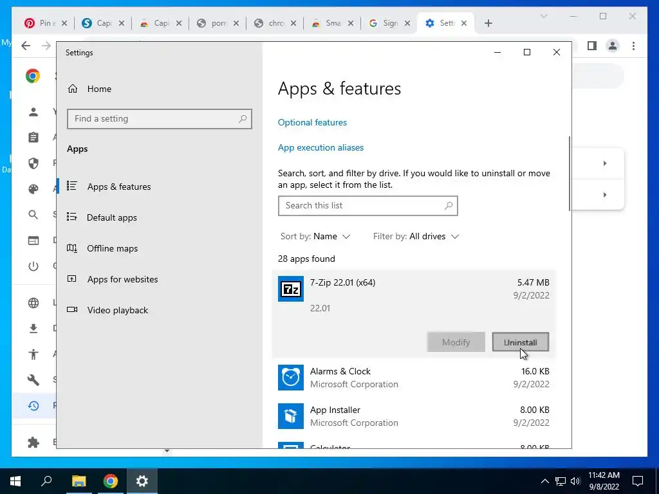Select the Alarms & Clock list entry name
This screenshot has width=659, height=494.
(x=340, y=371)
